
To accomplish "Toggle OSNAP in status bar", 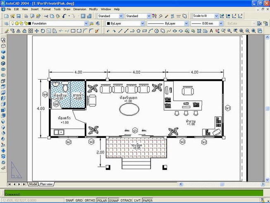I will point(114,201).
